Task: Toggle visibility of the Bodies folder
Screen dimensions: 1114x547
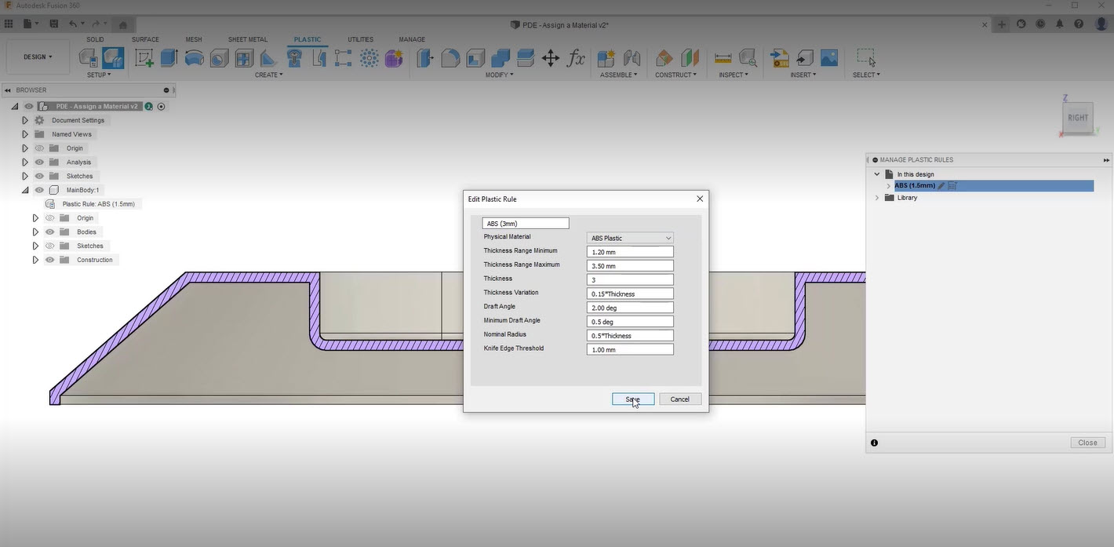Action: 49,232
